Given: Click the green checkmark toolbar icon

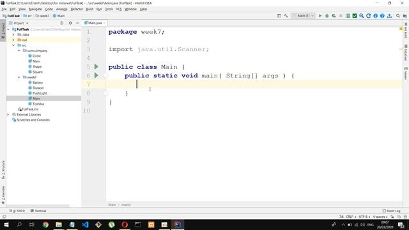Looking at the screenshot, I should [x=355, y=16].
